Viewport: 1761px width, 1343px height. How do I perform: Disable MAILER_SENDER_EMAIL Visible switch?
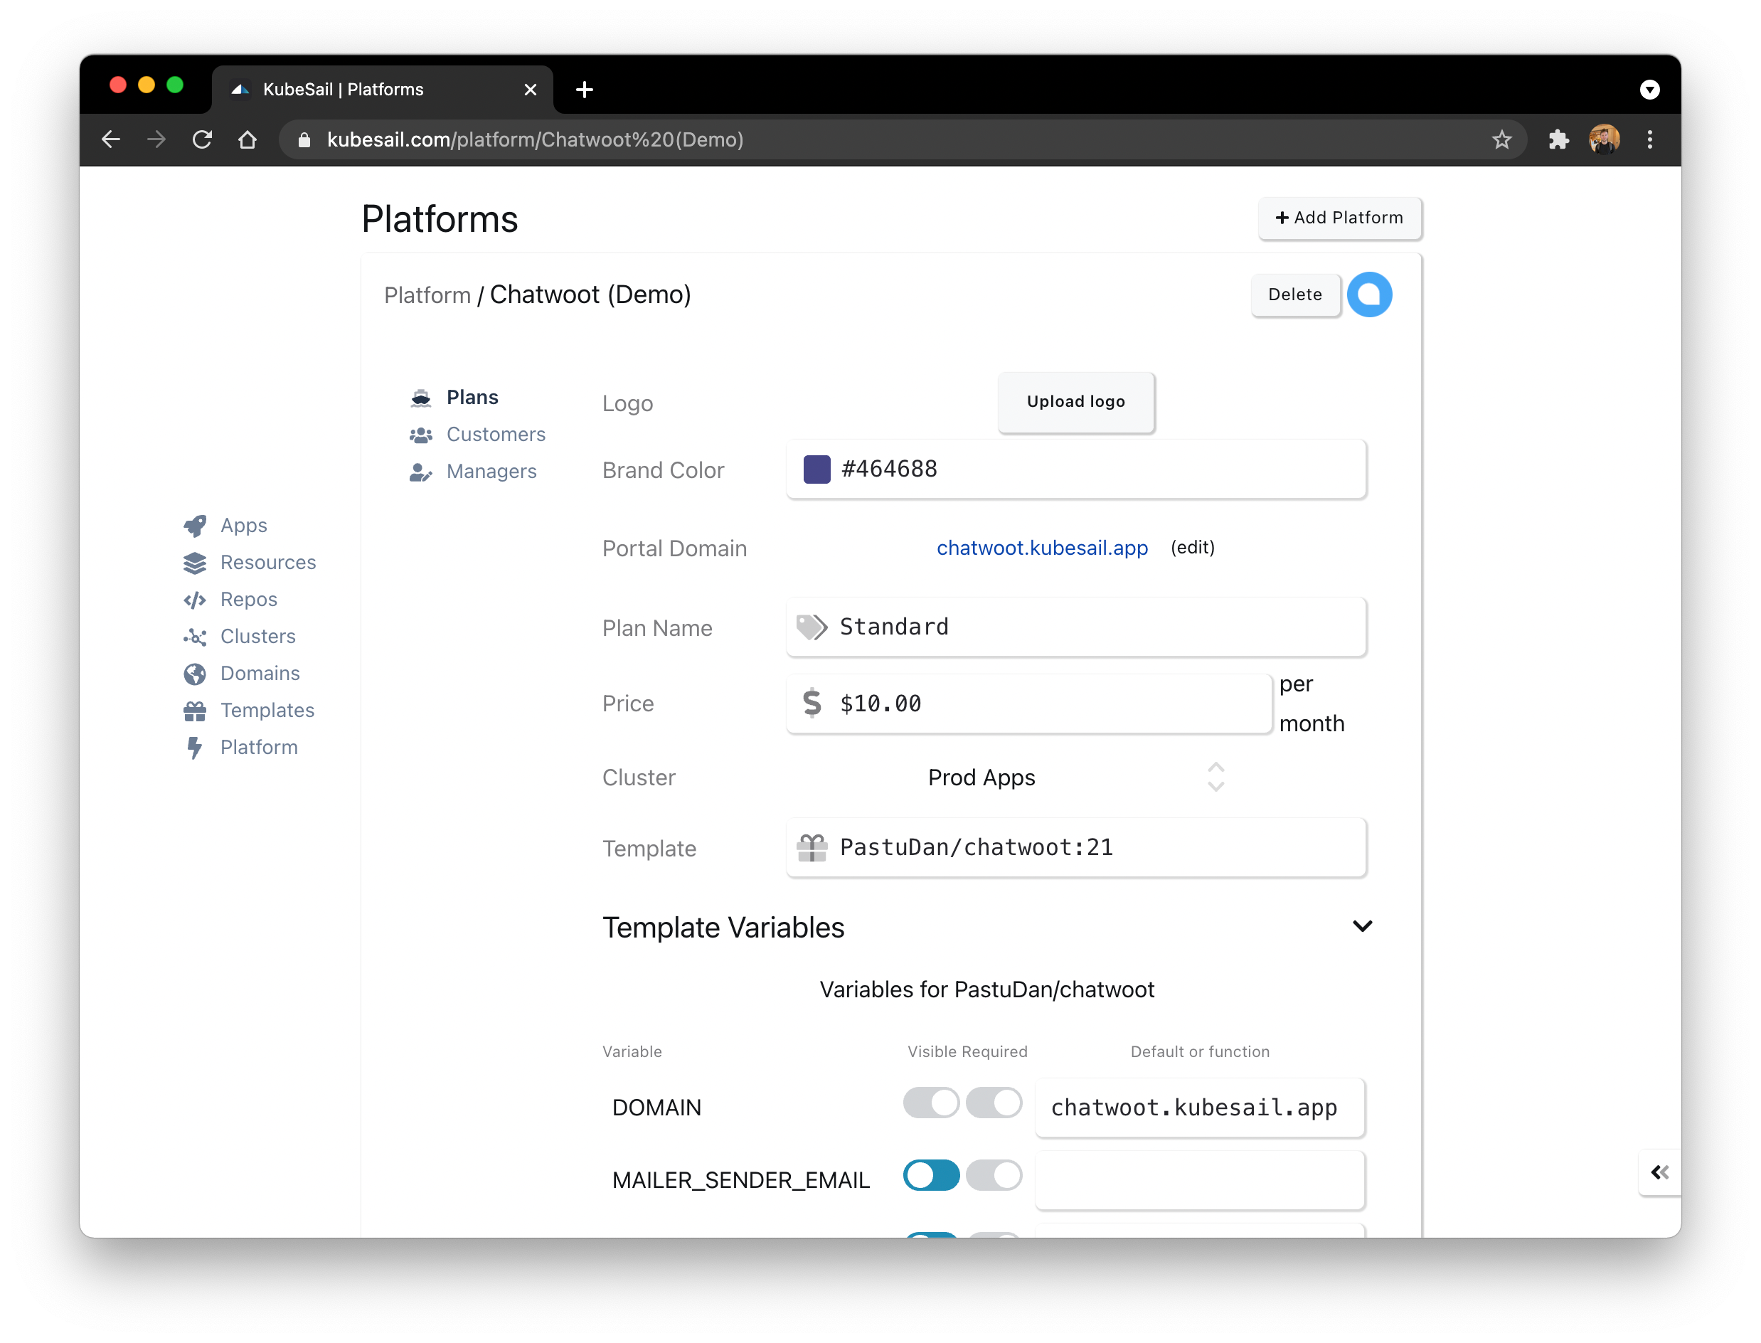click(x=930, y=1175)
